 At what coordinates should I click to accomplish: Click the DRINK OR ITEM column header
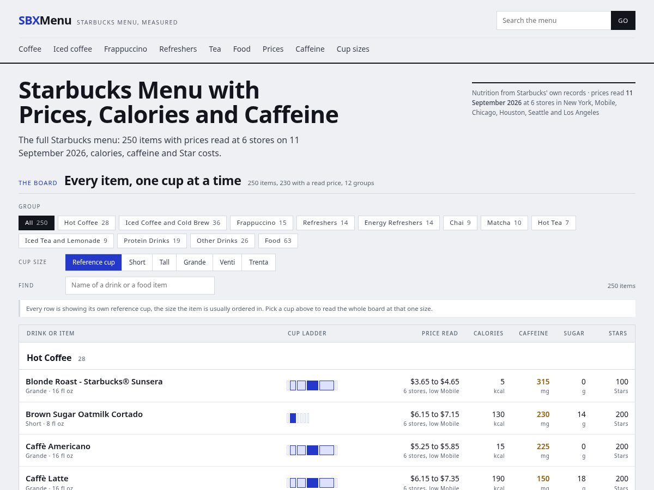pos(51,333)
